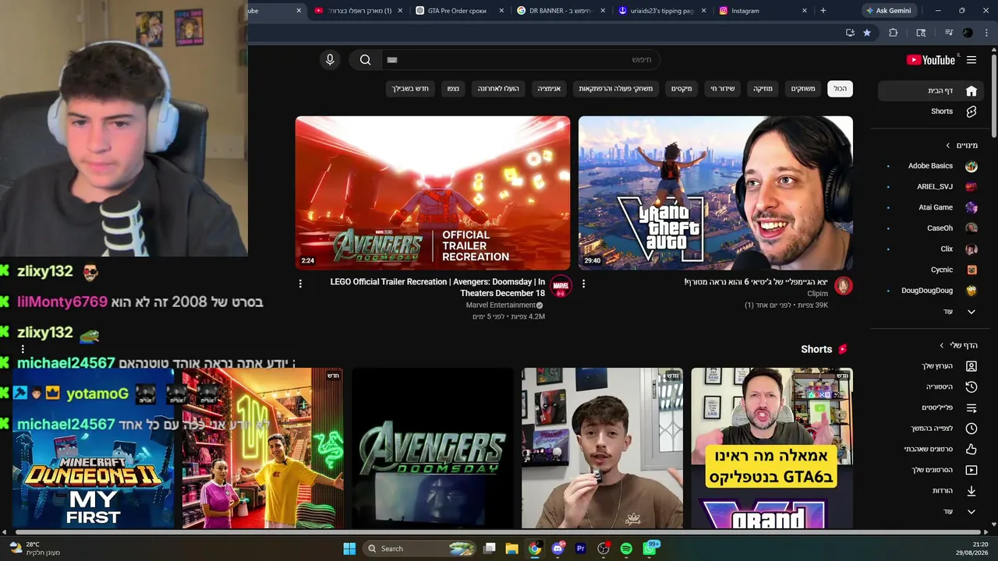Open the My page (הדף שלי) section header
Screen dimensions: 998x561
click(958, 345)
